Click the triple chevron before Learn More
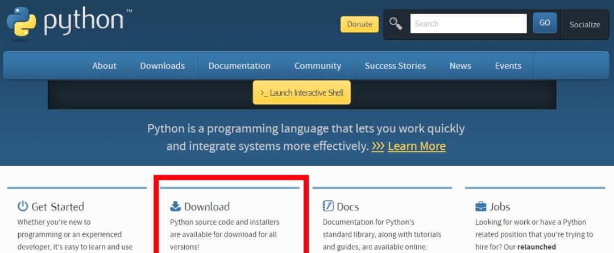The height and width of the screenshot is (253, 614). 378,146
